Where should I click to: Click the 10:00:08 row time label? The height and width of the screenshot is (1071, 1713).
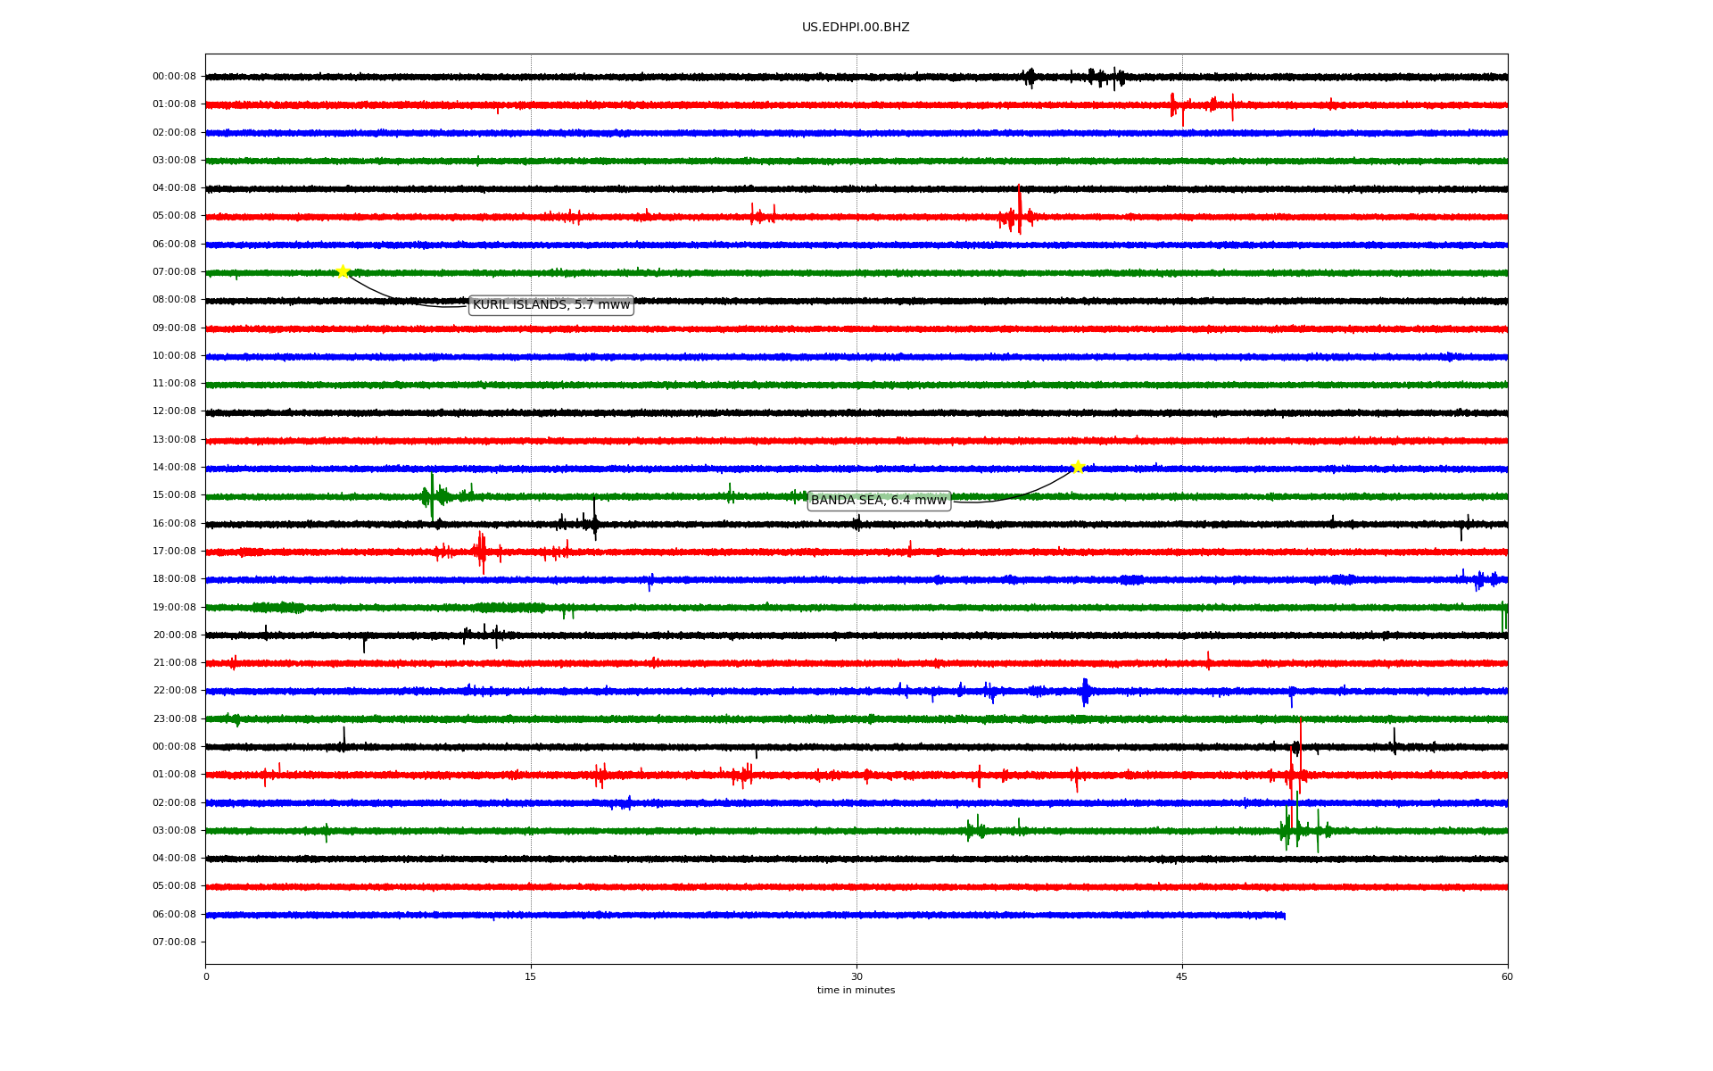174,356
